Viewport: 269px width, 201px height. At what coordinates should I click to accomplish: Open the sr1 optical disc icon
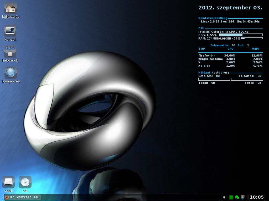(25, 182)
